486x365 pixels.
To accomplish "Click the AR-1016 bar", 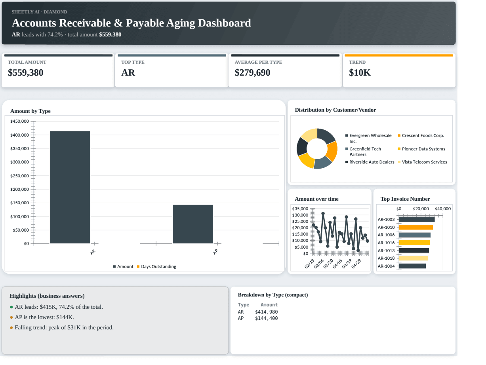I will click(x=414, y=243).
